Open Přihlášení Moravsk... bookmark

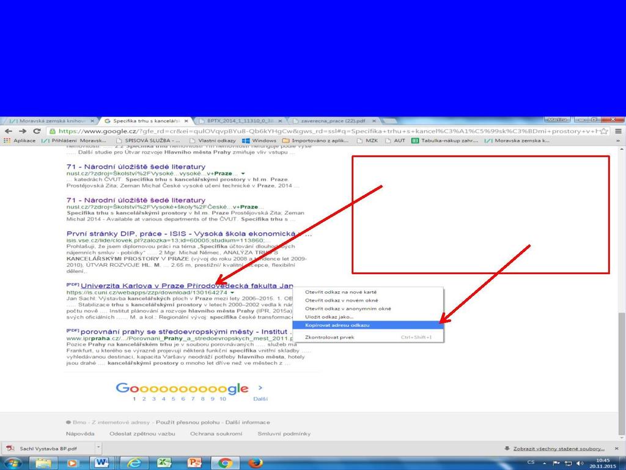[x=74, y=141]
